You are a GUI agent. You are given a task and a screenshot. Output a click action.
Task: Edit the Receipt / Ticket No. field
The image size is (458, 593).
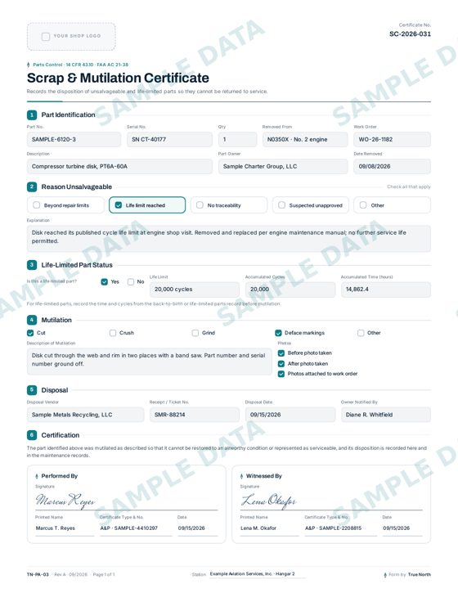click(x=195, y=415)
